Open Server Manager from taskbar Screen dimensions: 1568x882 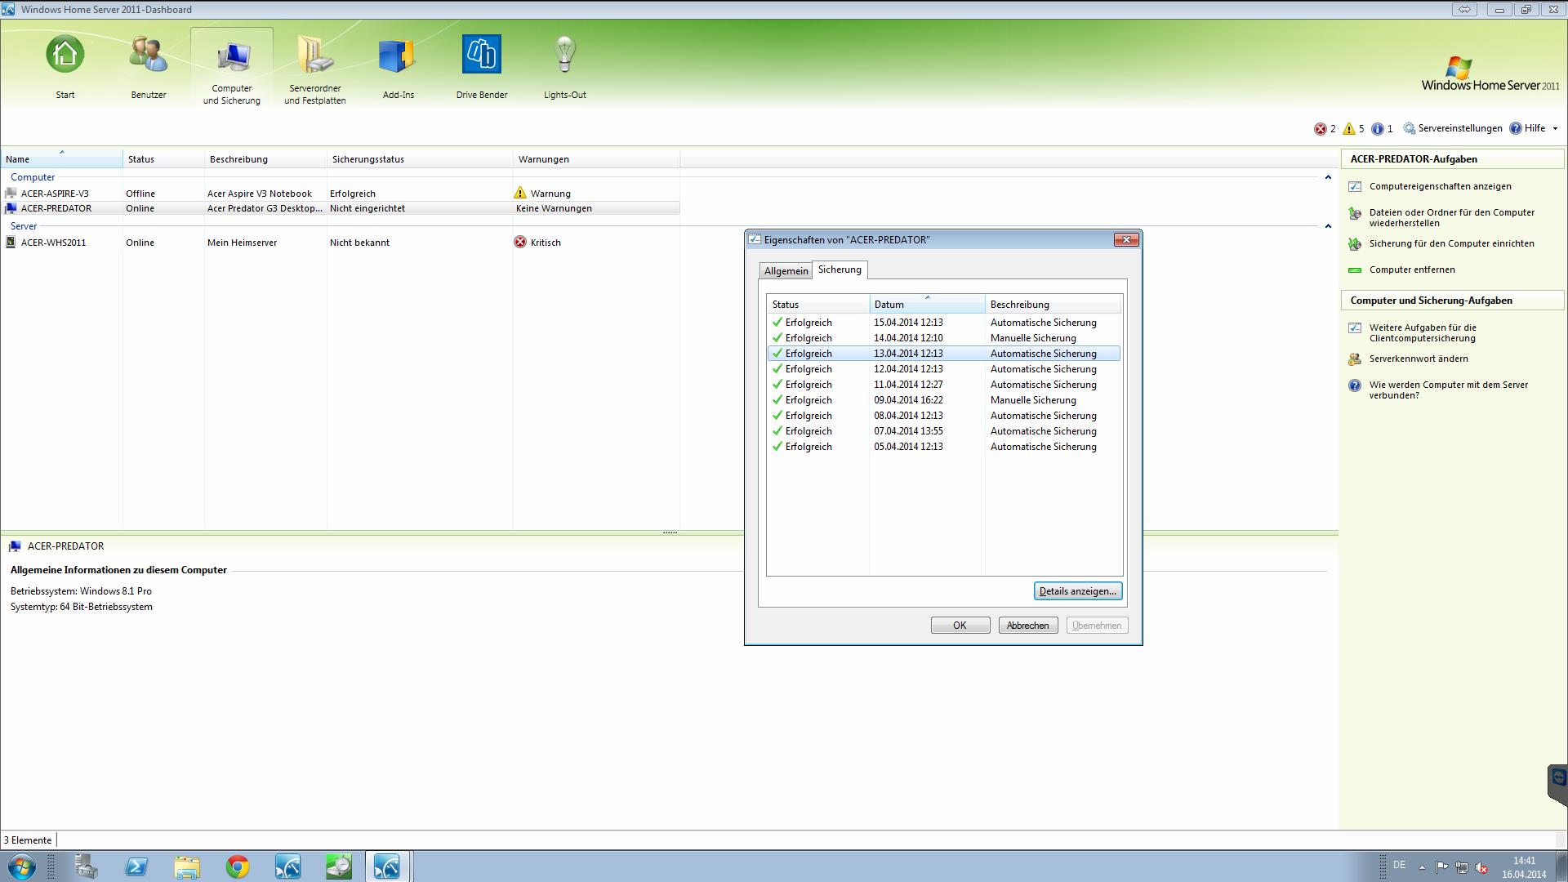(86, 866)
